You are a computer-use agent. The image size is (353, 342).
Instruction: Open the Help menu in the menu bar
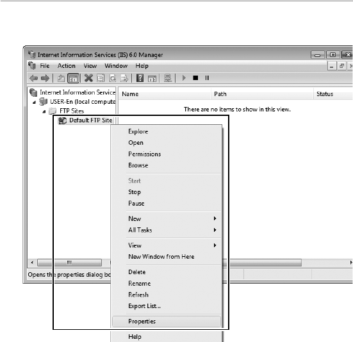click(142, 66)
